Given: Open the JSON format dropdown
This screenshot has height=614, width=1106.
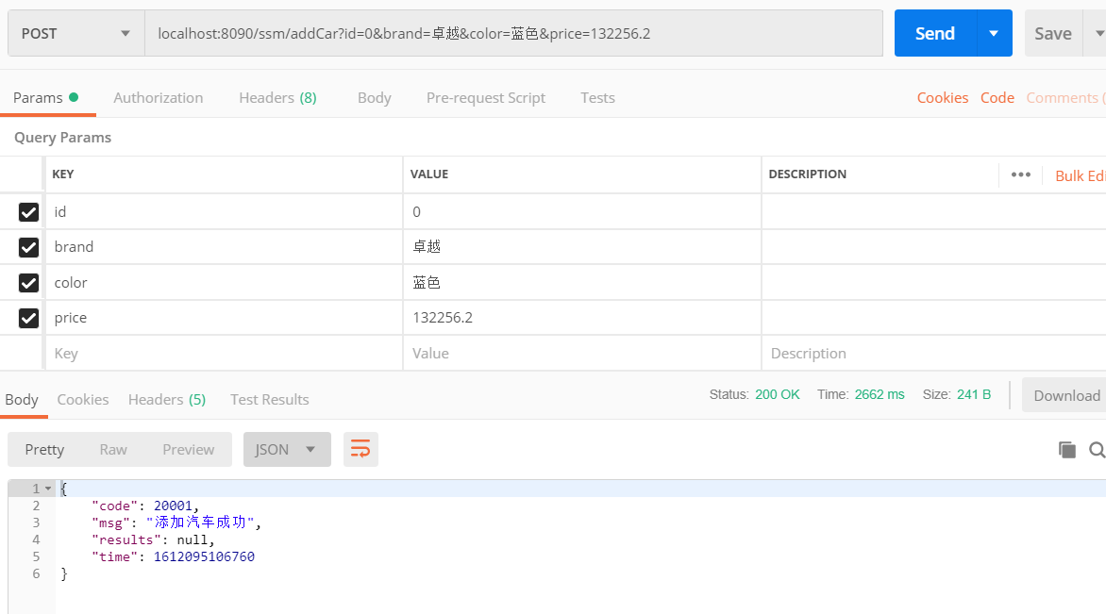Looking at the screenshot, I should [287, 449].
